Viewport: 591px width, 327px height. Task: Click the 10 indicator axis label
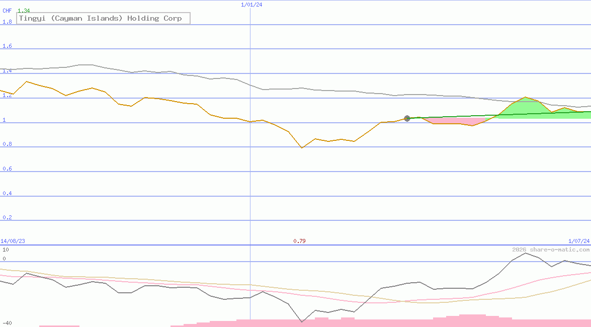[x=6, y=250]
